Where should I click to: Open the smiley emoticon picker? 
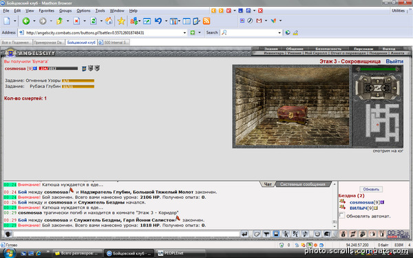click(317, 234)
